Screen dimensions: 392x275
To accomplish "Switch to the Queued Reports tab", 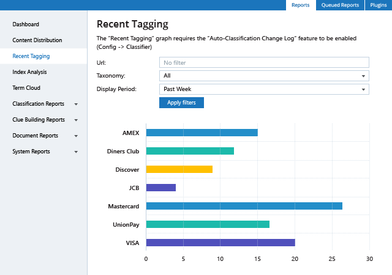I will coord(340,5).
